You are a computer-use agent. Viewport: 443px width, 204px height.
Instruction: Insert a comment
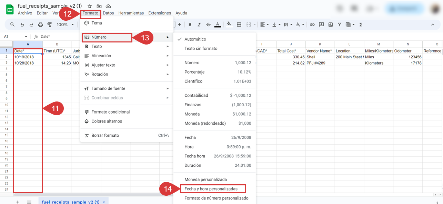(x=321, y=25)
